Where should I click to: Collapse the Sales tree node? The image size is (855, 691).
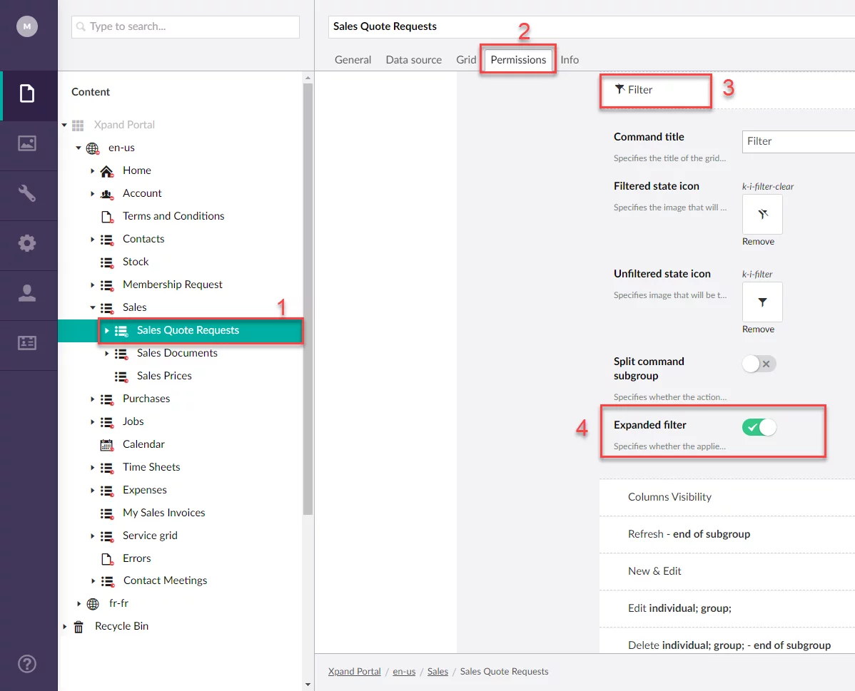click(93, 307)
